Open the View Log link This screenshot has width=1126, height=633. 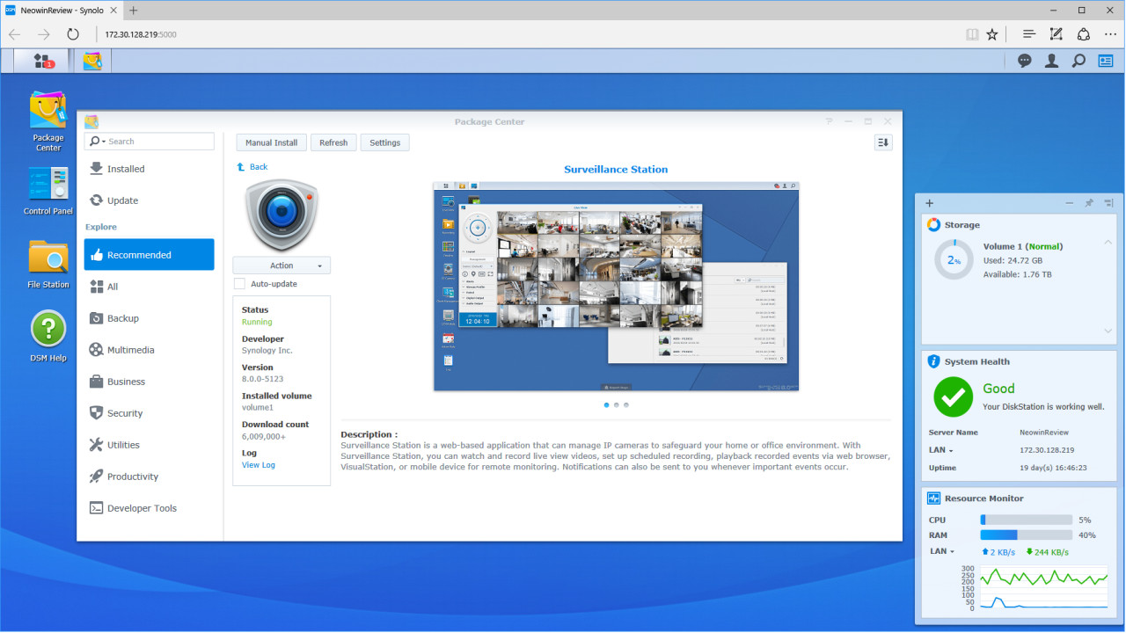pyautogui.click(x=259, y=465)
